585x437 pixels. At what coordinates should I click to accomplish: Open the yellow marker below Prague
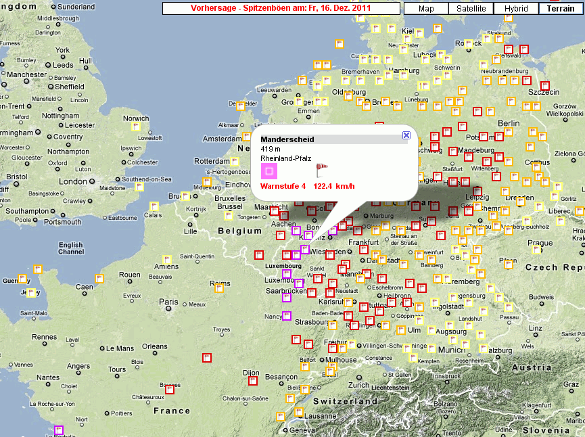536,250
